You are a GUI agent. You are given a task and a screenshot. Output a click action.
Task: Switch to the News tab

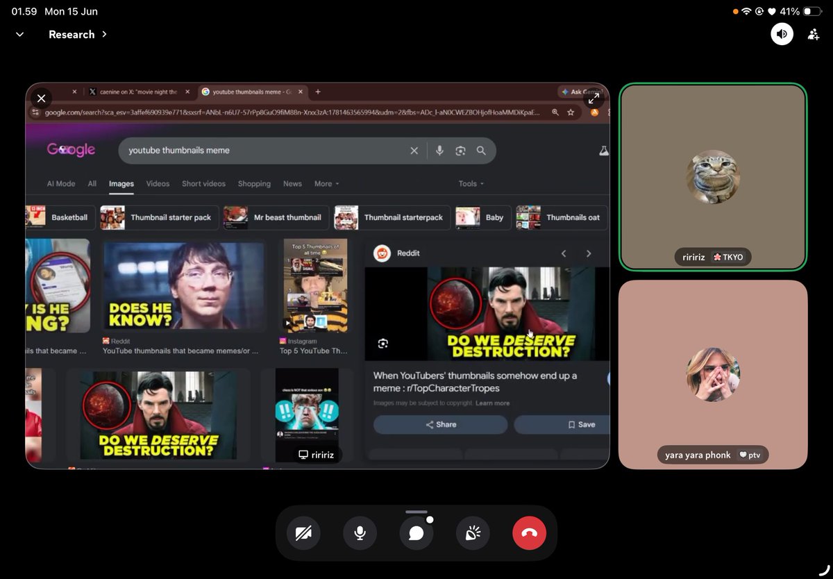[292, 184]
